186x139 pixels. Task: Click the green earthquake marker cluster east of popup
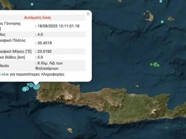click(155, 64)
